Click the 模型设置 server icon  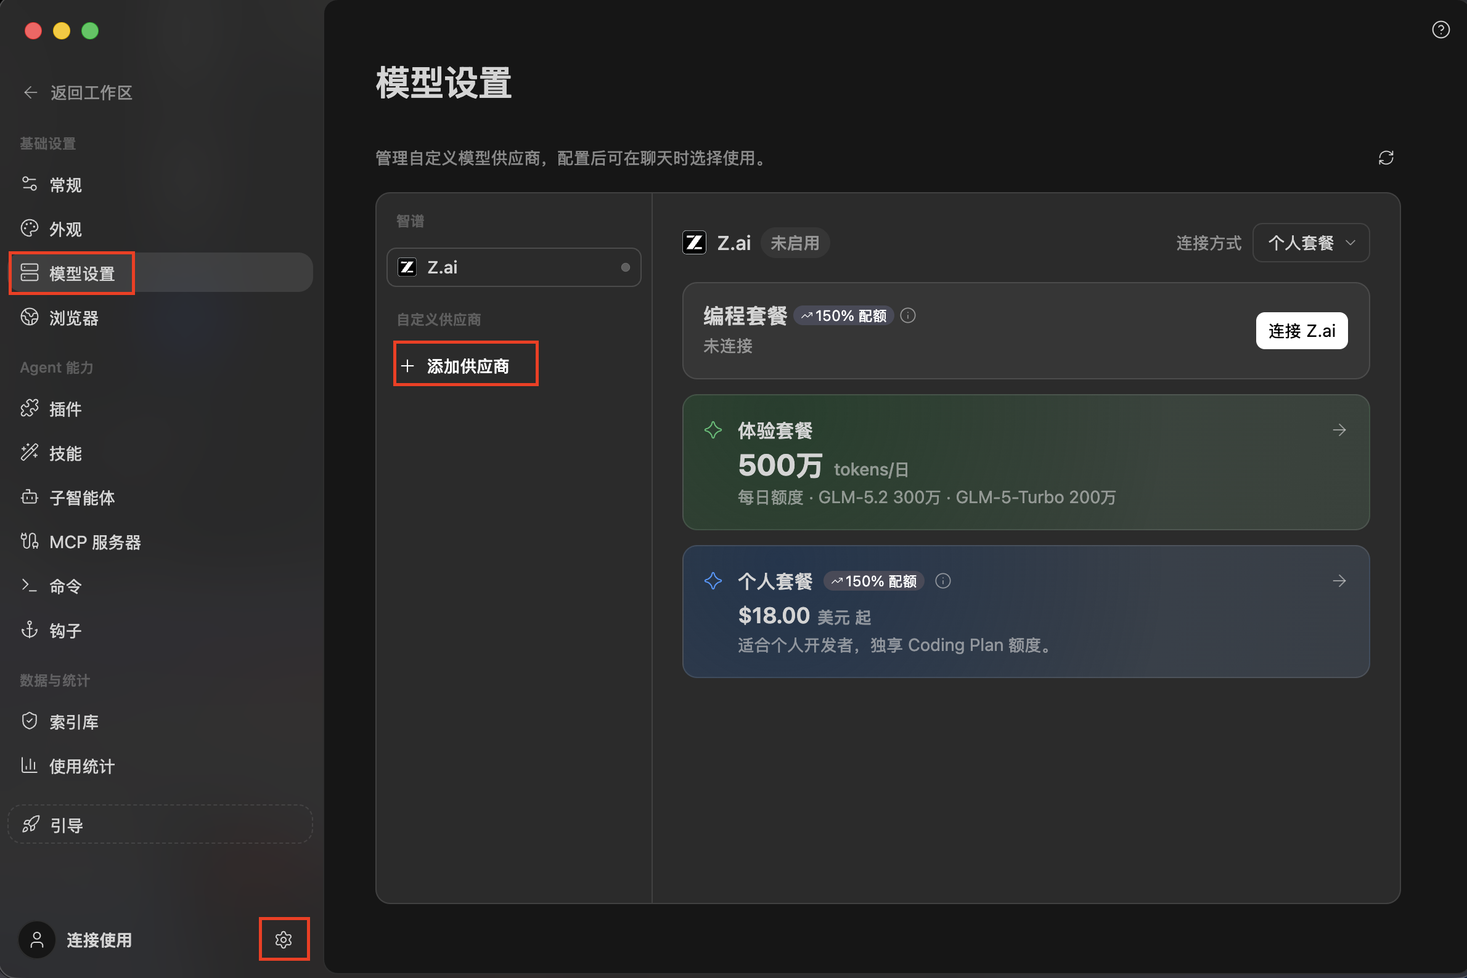click(x=30, y=273)
